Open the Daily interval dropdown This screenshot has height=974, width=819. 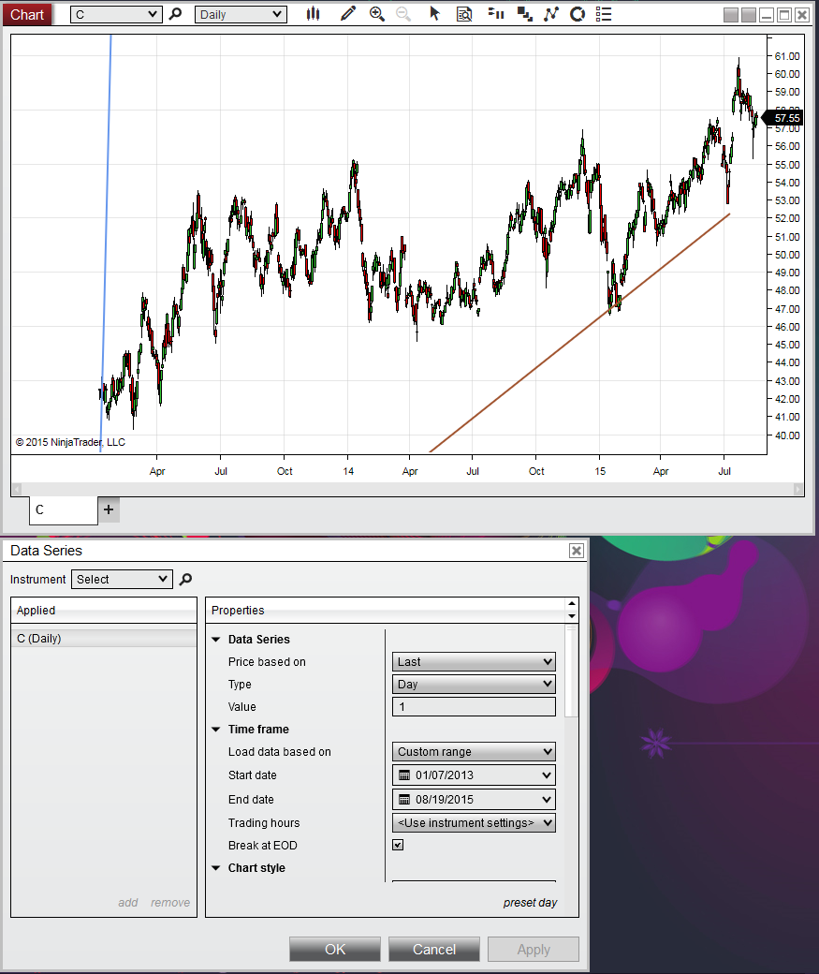tap(241, 14)
